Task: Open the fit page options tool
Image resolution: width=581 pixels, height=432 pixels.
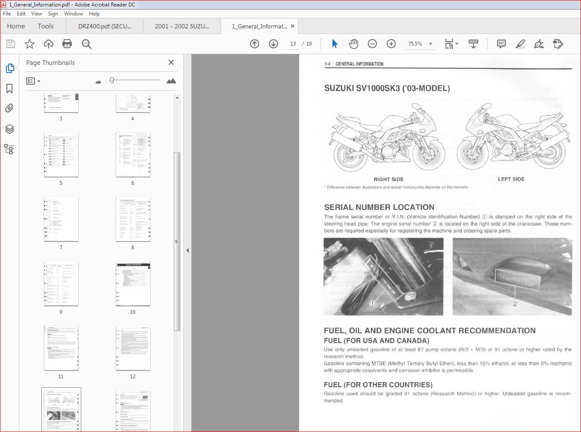Action: (452, 44)
